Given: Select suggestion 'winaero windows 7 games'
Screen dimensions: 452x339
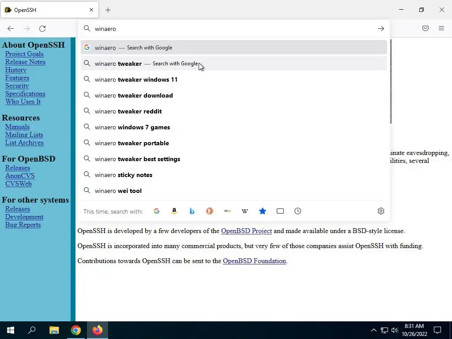Looking at the screenshot, I should [x=234, y=127].
